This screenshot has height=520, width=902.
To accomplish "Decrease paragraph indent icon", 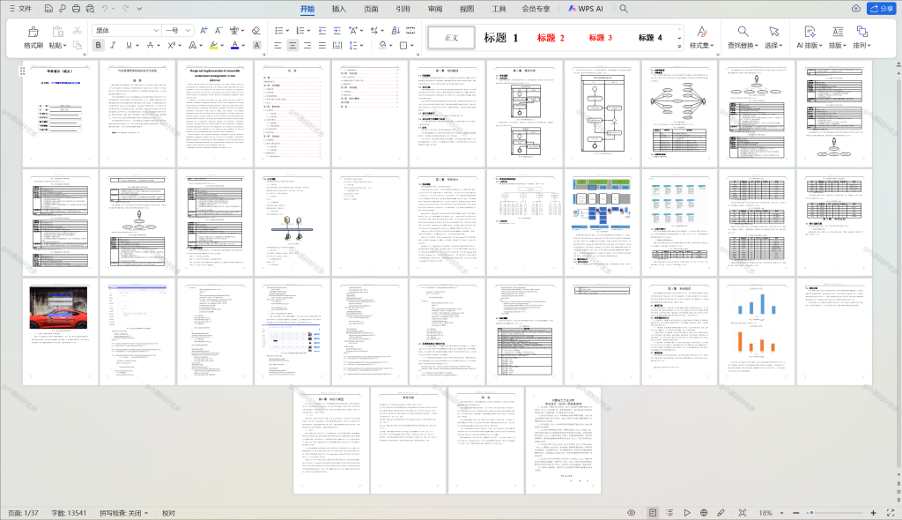I will point(322,31).
